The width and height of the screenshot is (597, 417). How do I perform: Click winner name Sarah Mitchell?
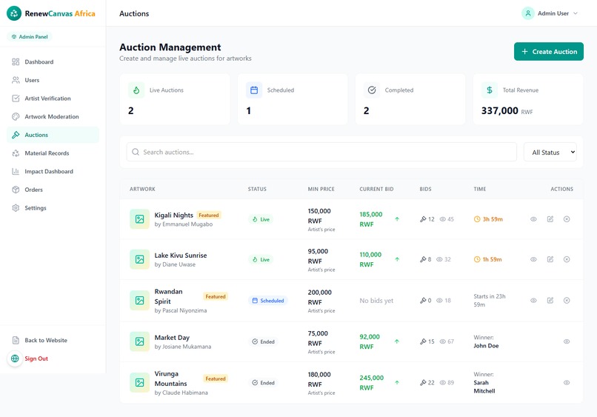tap(484, 387)
